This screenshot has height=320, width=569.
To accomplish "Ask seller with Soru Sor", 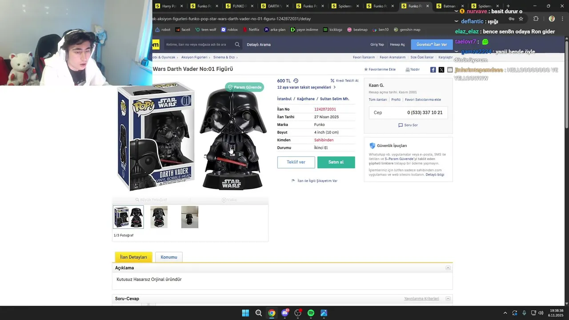I will (x=408, y=125).
